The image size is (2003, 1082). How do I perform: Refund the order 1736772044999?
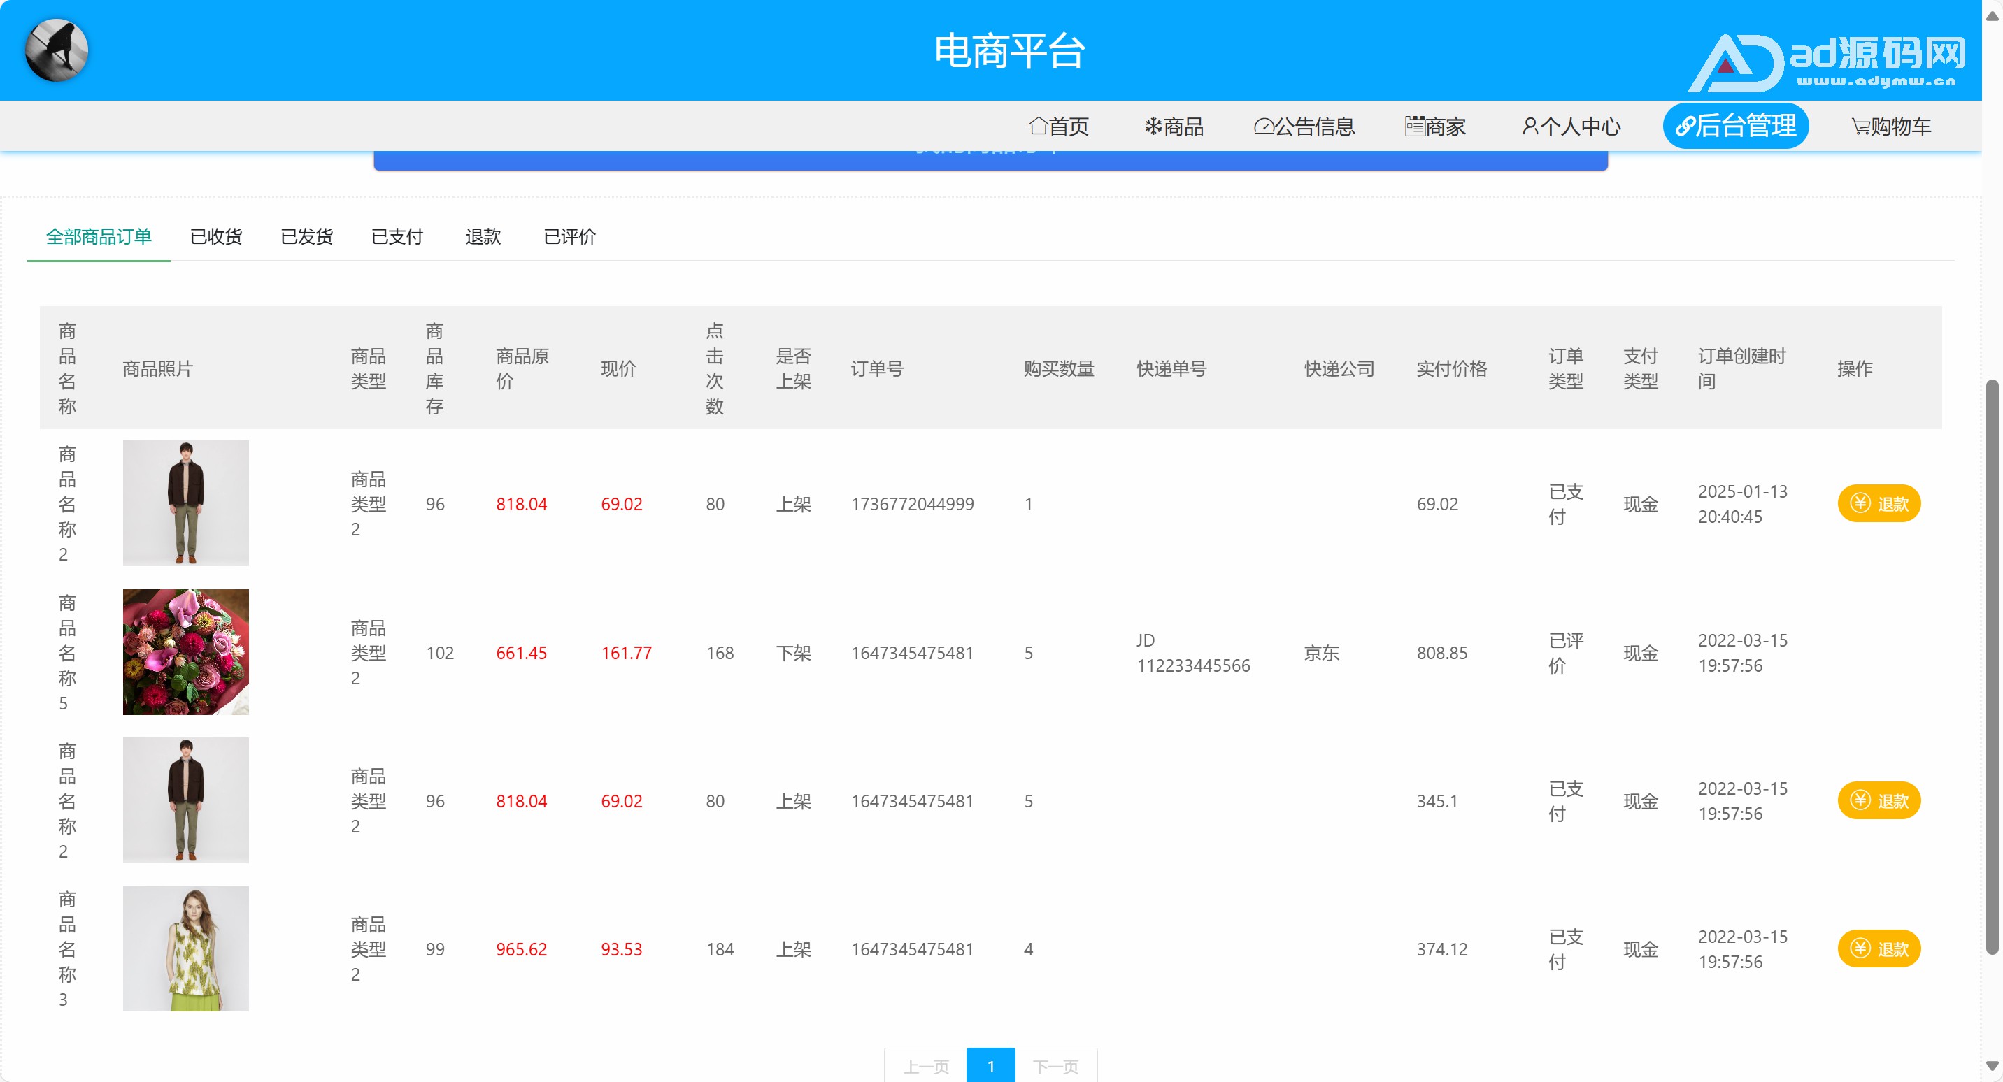click(x=1878, y=504)
